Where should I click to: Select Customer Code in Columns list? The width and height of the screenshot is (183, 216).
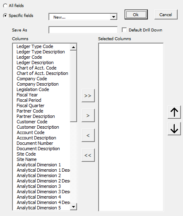[41, 122]
